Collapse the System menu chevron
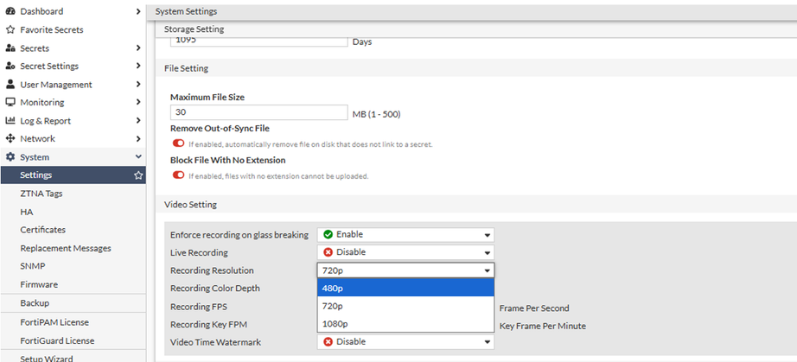 138,157
